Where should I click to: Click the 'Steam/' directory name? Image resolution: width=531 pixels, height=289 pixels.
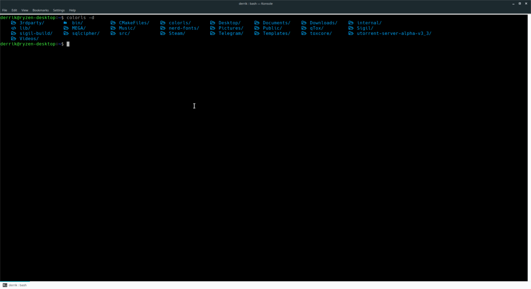pyautogui.click(x=177, y=33)
